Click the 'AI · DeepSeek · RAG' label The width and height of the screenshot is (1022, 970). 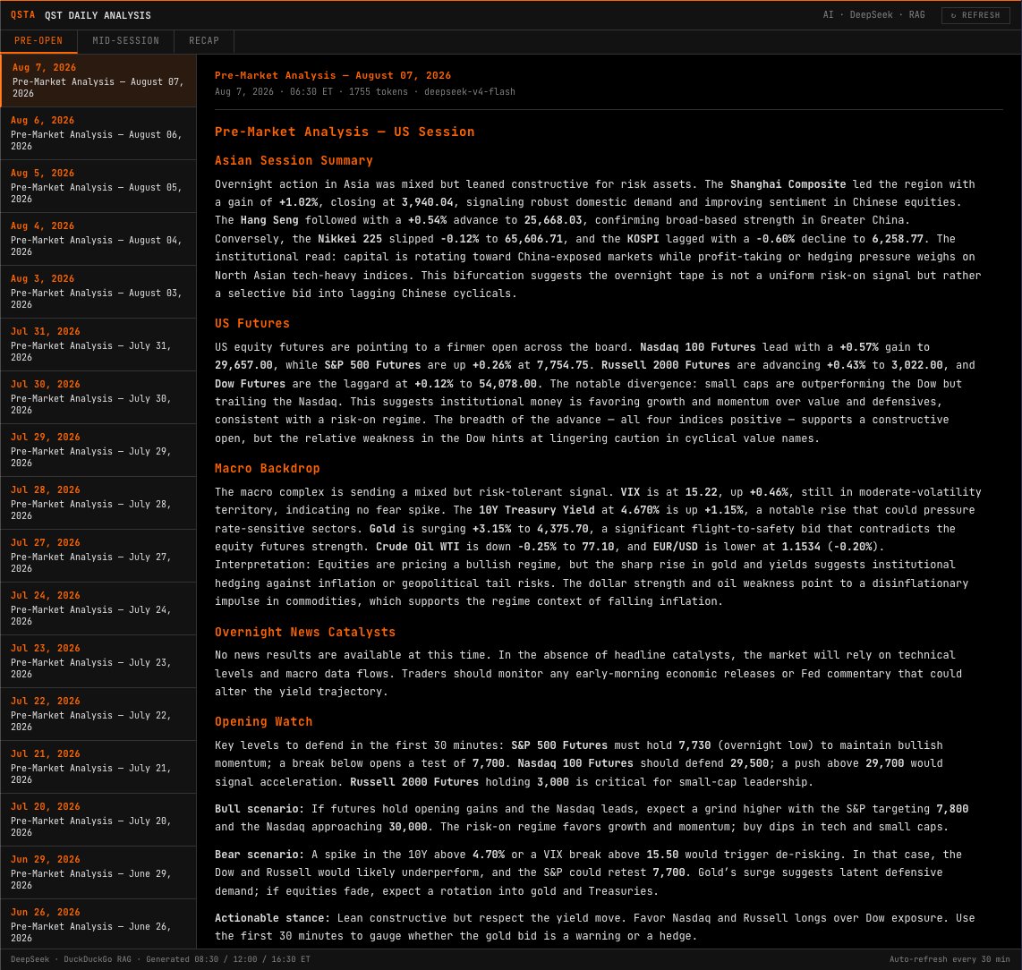coord(874,15)
